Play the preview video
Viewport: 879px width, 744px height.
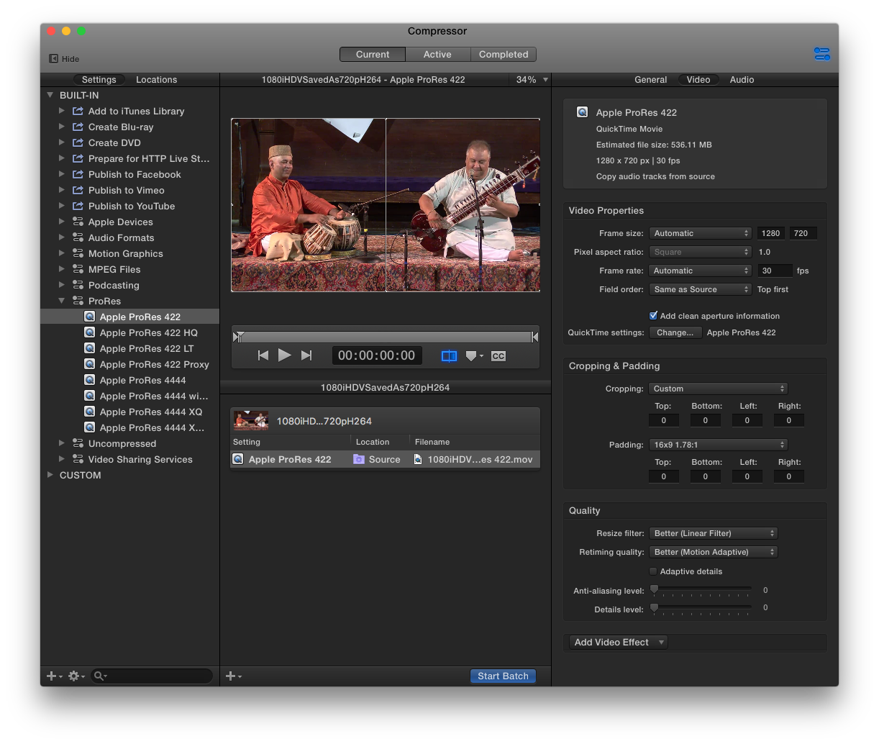point(285,355)
